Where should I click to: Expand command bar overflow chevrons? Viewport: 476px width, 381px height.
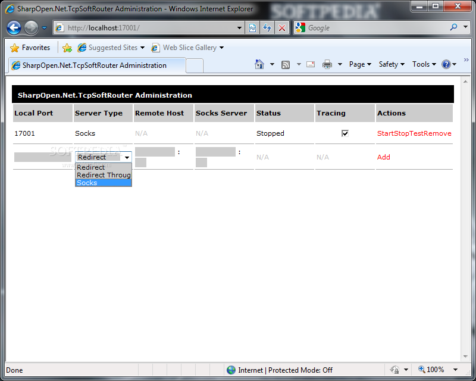click(x=466, y=60)
